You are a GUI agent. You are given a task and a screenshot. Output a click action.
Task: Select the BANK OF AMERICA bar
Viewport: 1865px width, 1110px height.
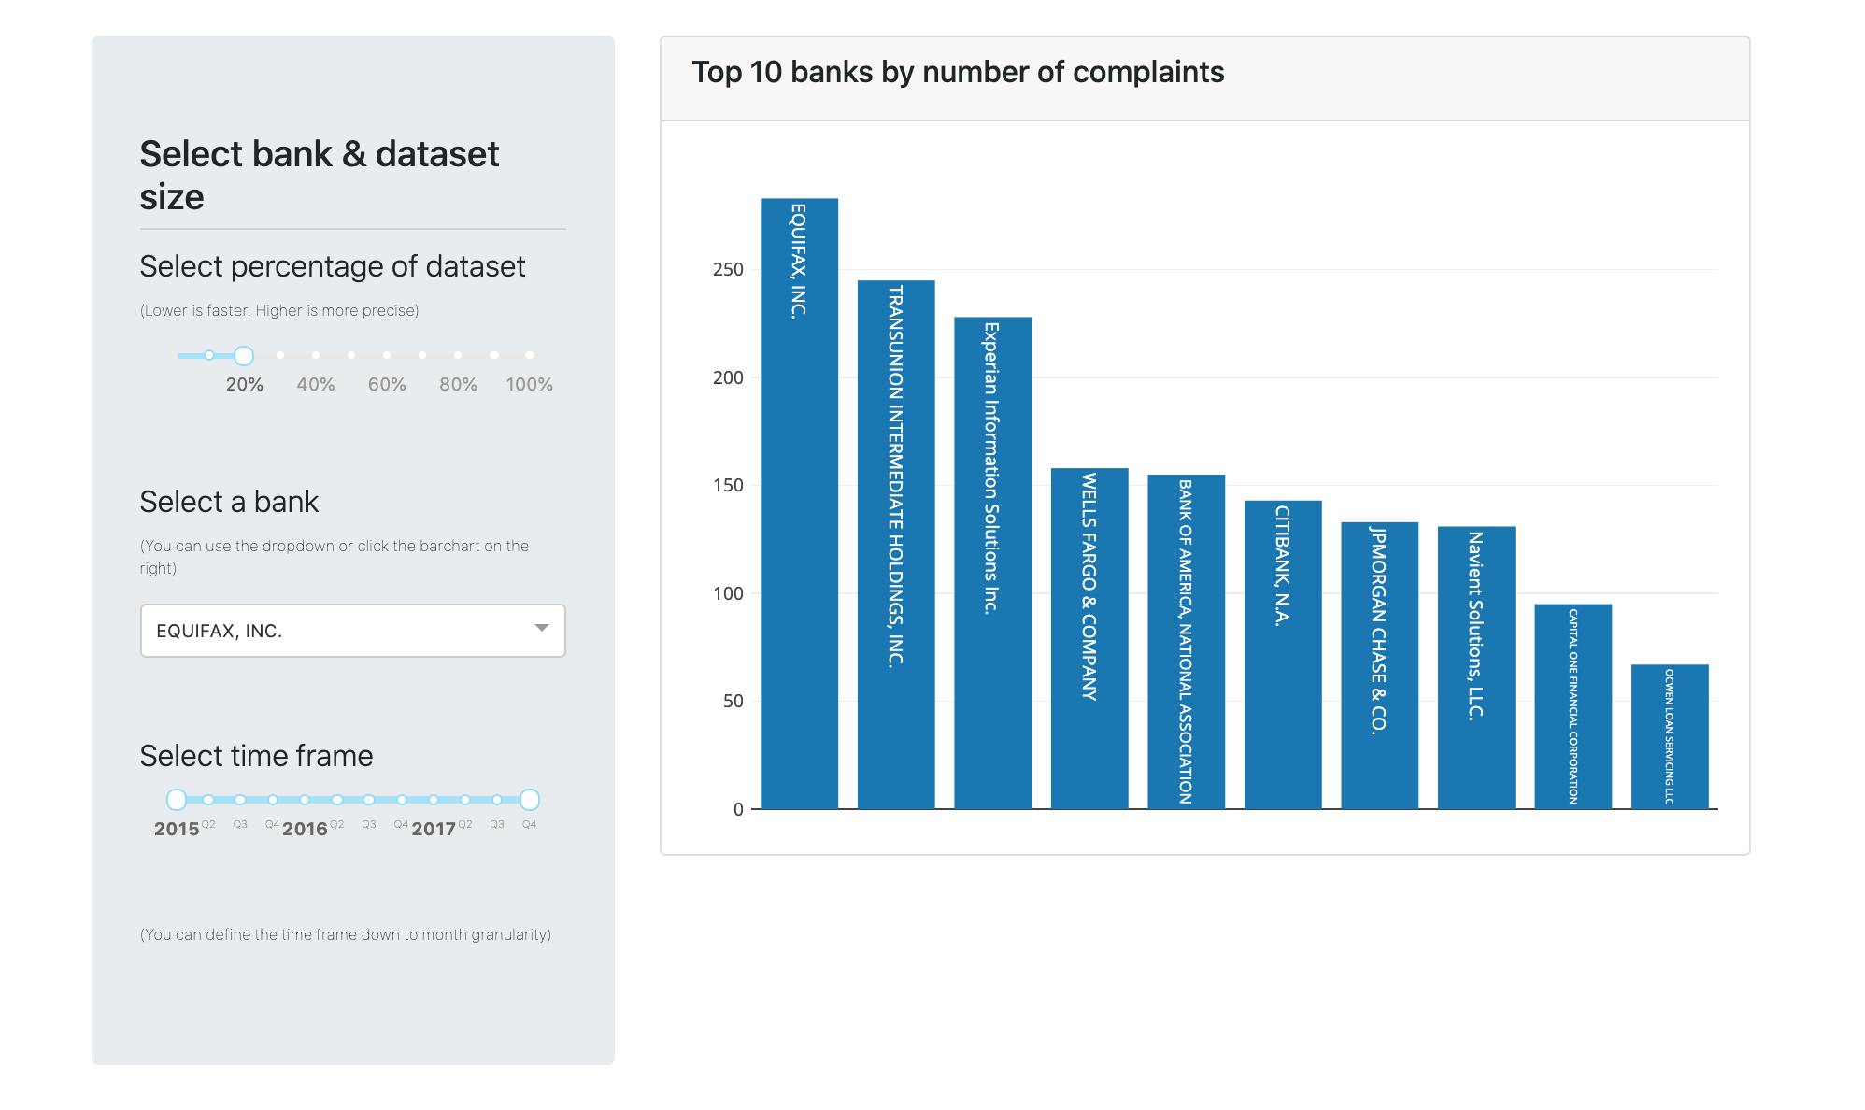click(x=1186, y=642)
